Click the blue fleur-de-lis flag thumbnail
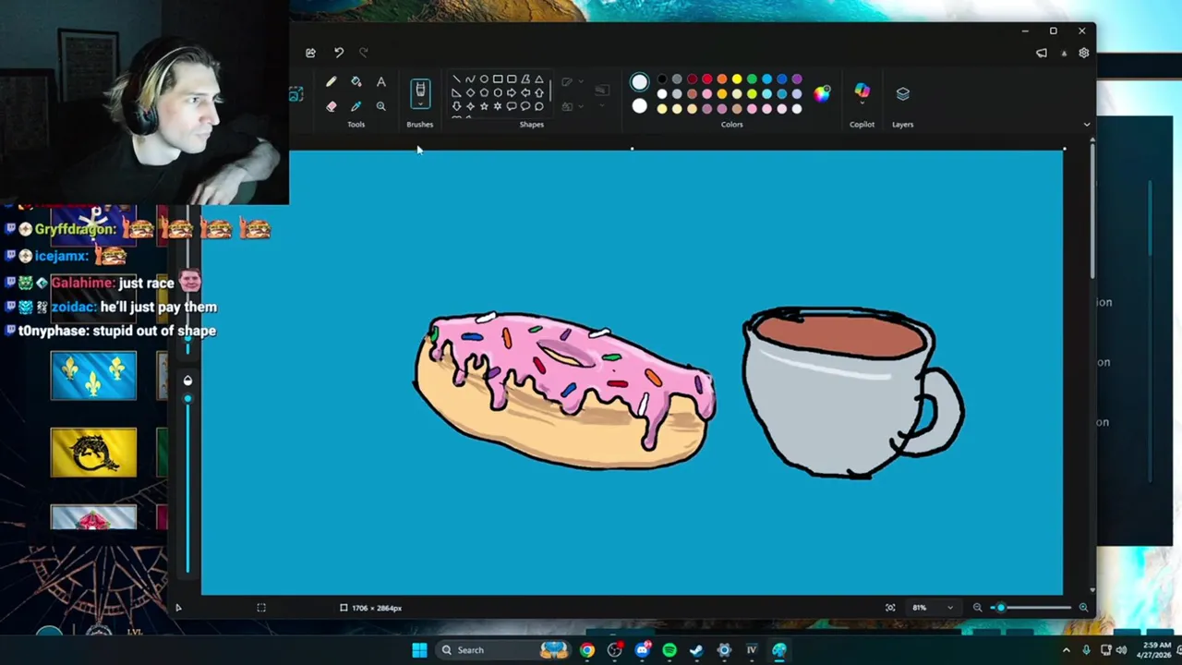Image resolution: width=1182 pixels, height=665 pixels. 93,376
